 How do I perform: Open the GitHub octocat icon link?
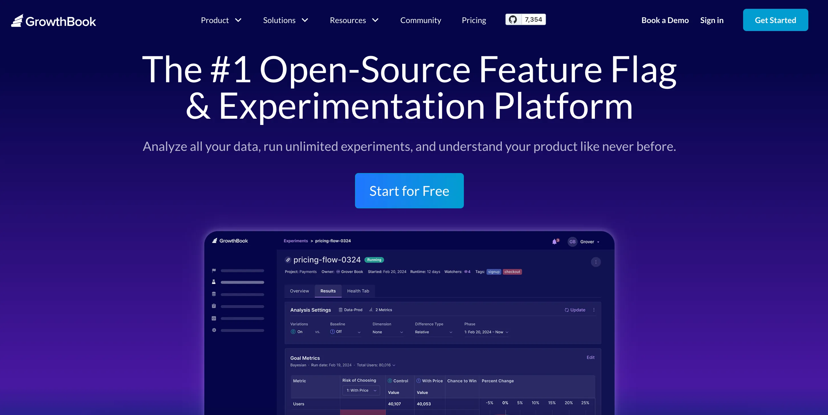click(x=513, y=20)
